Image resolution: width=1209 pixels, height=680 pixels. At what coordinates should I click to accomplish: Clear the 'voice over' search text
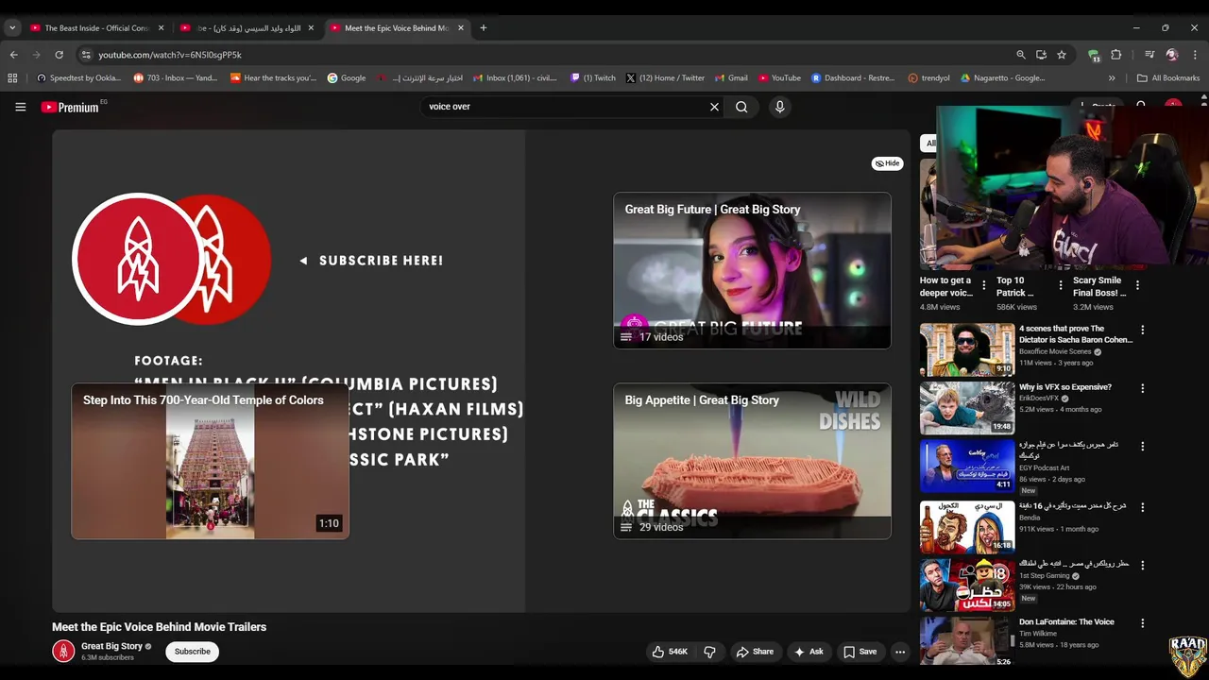click(x=714, y=107)
